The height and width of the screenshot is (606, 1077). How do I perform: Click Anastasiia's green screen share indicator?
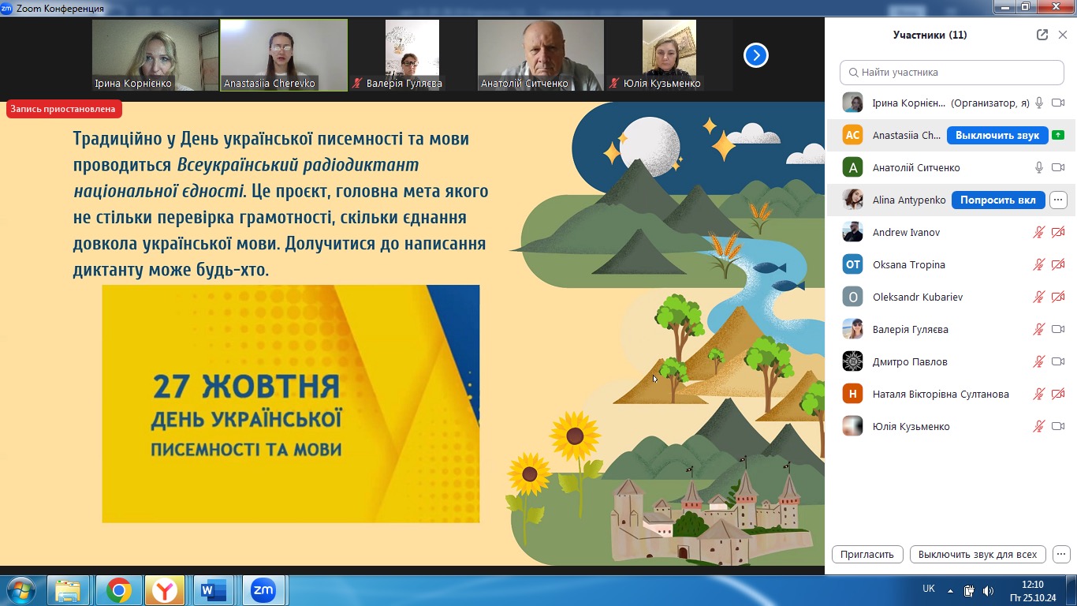click(x=1058, y=136)
